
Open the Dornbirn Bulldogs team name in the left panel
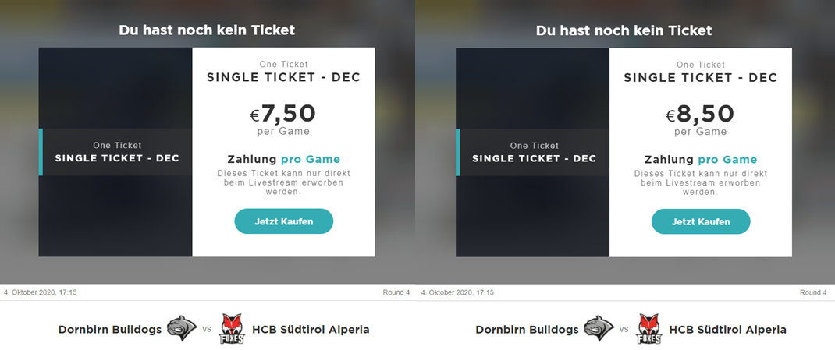point(109,330)
